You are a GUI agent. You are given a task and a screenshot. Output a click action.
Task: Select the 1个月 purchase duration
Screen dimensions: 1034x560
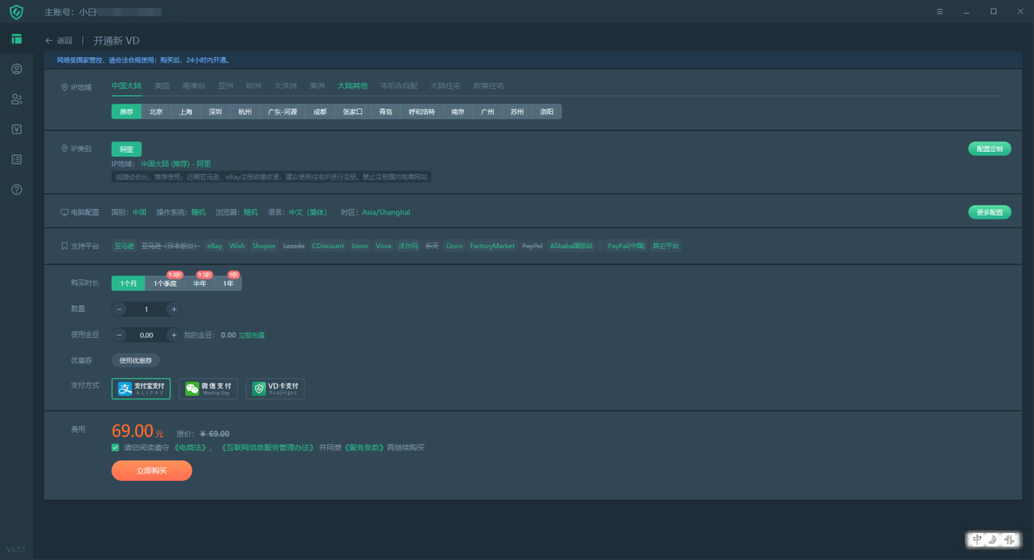click(x=128, y=283)
